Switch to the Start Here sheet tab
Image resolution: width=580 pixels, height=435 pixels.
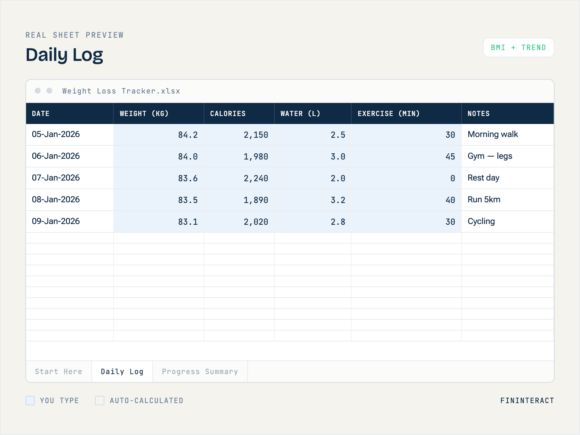coord(59,372)
